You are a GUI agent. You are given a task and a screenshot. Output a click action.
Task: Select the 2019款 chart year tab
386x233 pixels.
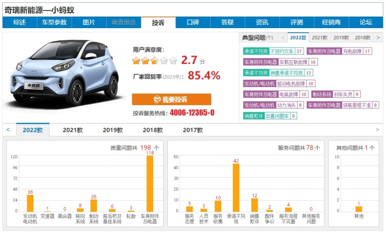(x=113, y=130)
